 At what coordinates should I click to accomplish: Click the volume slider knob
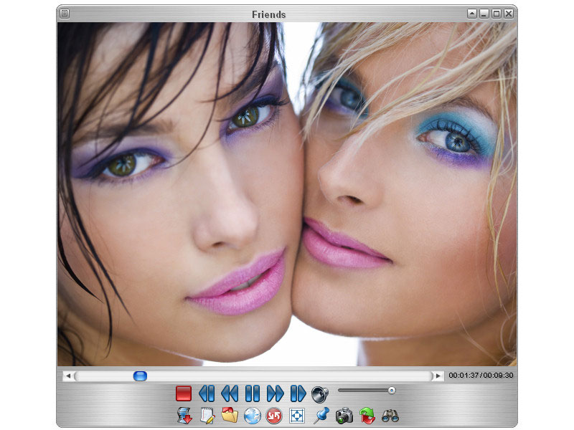[x=392, y=391]
